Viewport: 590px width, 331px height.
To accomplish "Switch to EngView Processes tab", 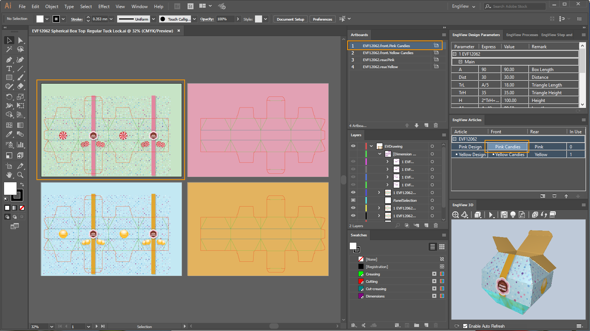I will point(522,35).
